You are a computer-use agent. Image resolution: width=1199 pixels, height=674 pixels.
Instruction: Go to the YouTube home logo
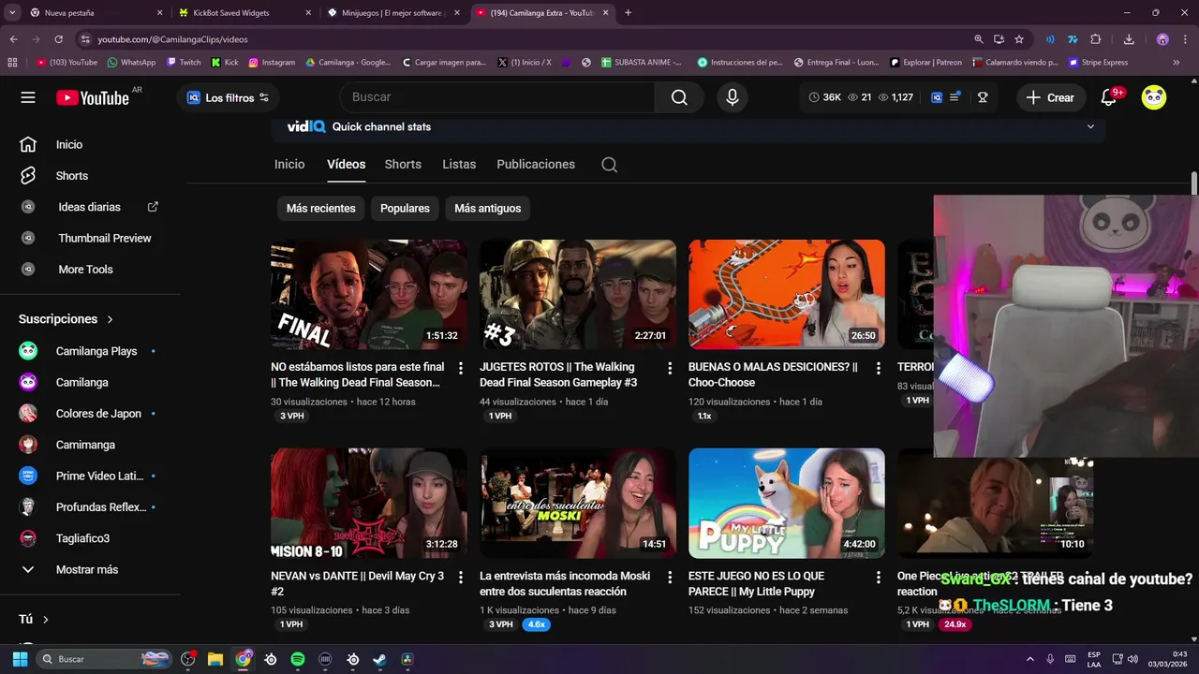pyautogui.click(x=93, y=97)
